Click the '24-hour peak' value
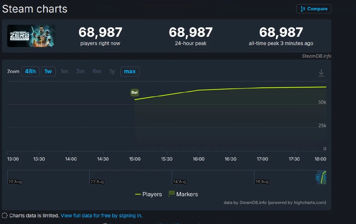The width and height of the screenshot is (356, 224). tap(191, 33)
